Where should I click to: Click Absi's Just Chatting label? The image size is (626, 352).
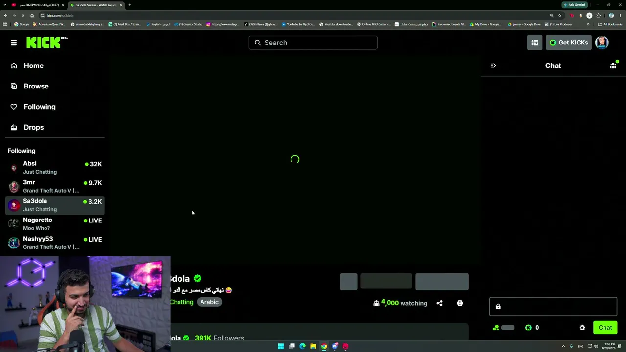(40, 172)
